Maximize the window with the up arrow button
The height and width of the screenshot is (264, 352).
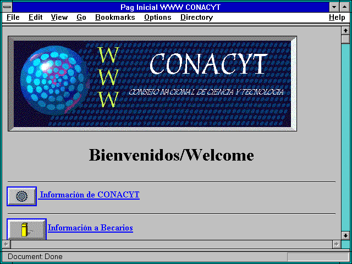point(345,7)
